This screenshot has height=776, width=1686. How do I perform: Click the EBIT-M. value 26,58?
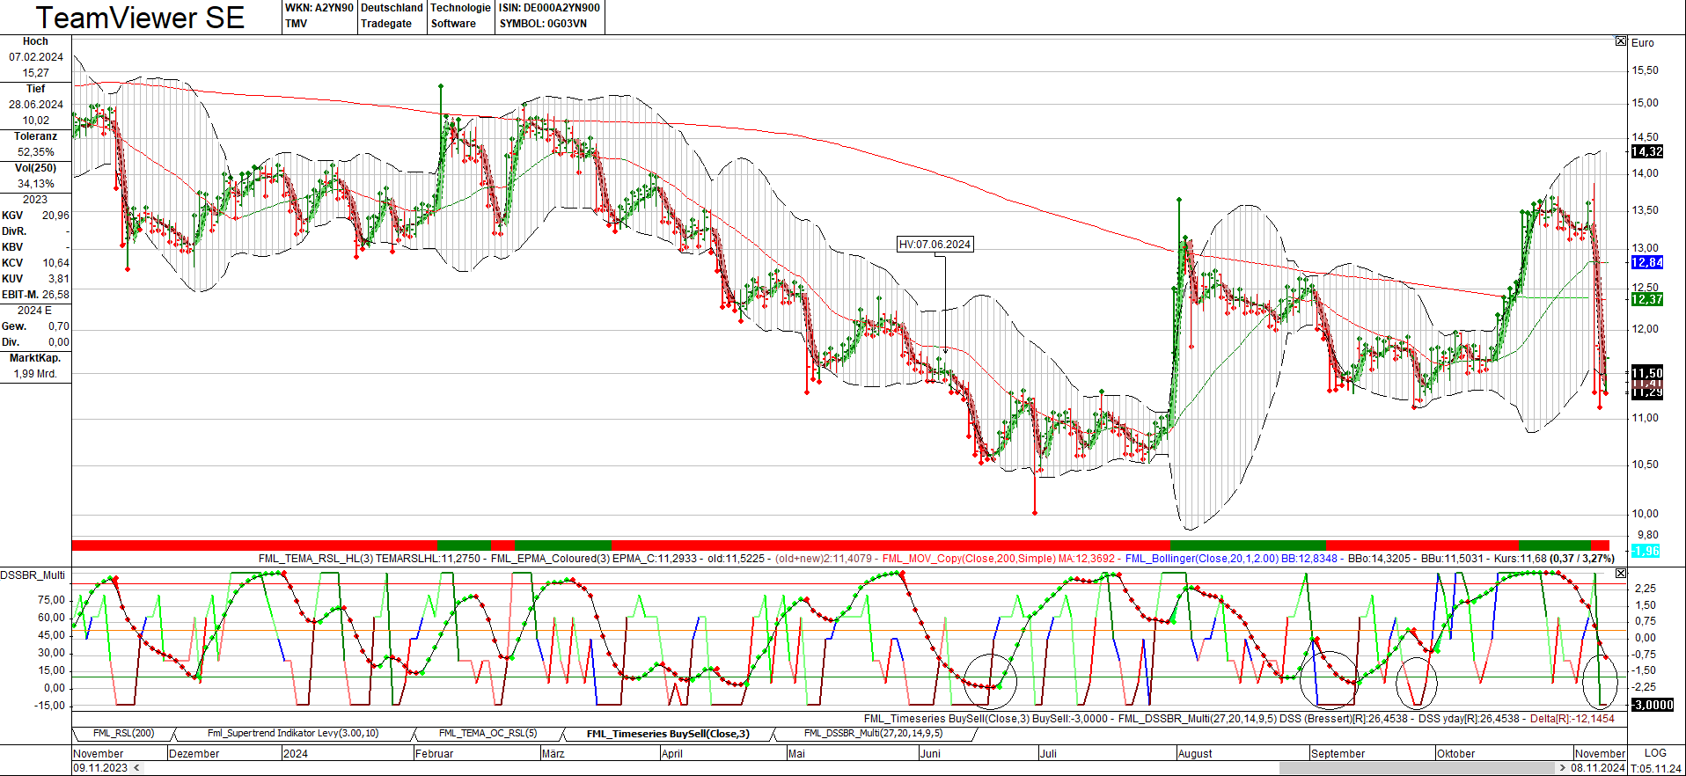pos(55,295)
